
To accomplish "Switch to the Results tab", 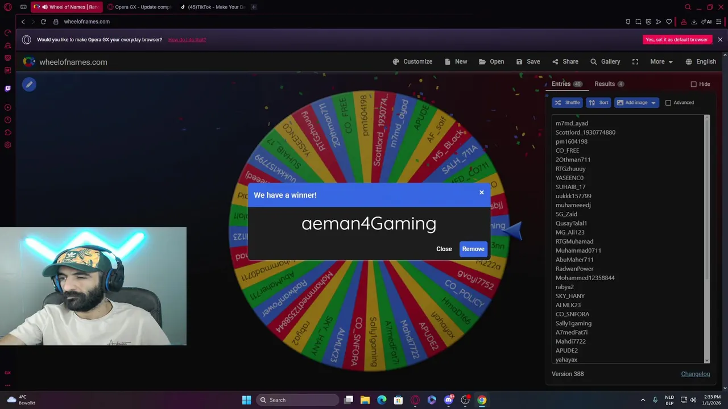I will click(609, 84).
